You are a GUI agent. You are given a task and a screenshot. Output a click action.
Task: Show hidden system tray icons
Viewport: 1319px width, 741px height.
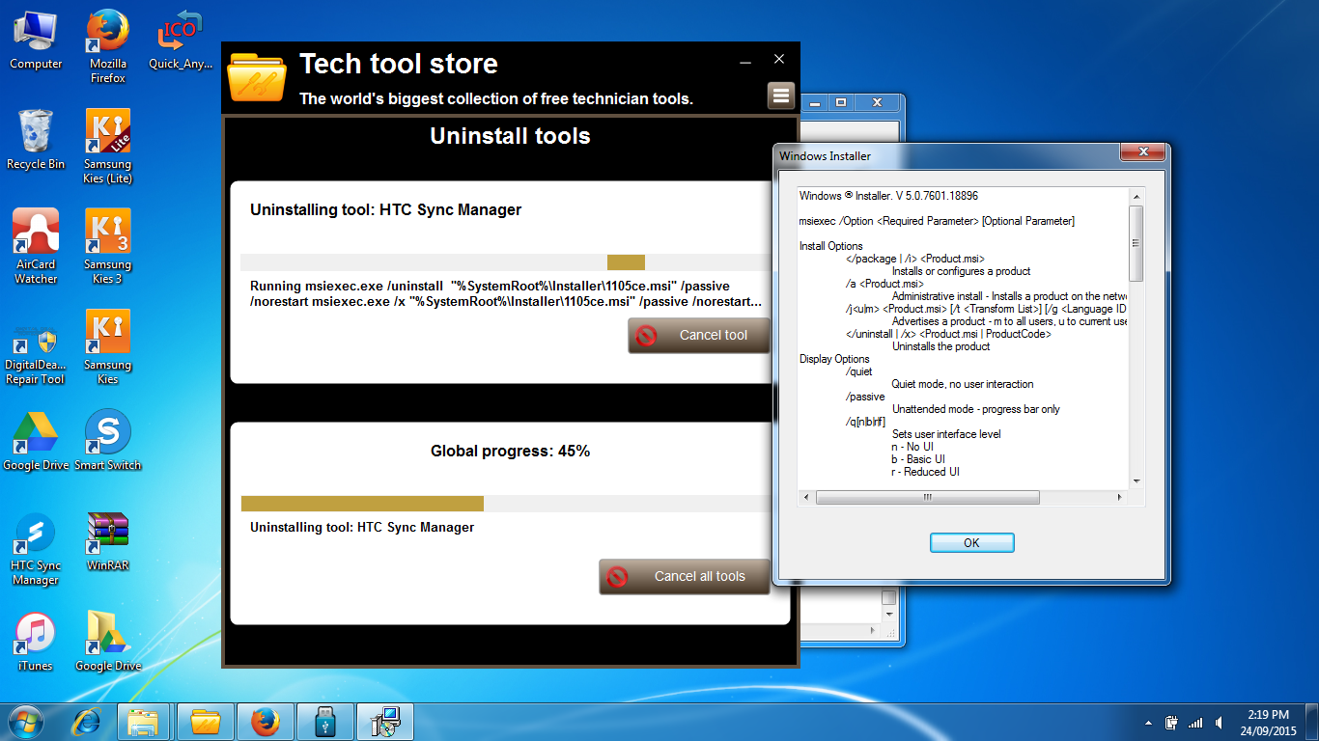(1148, 722)
